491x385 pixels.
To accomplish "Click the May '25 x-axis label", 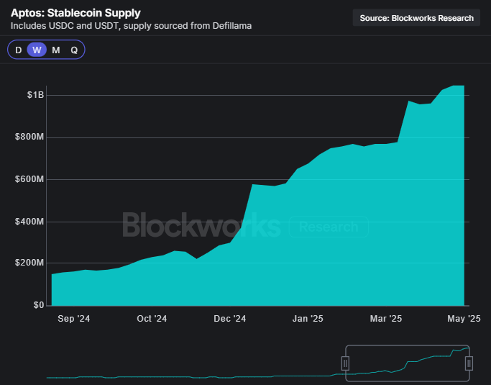I will pos(464,319).
